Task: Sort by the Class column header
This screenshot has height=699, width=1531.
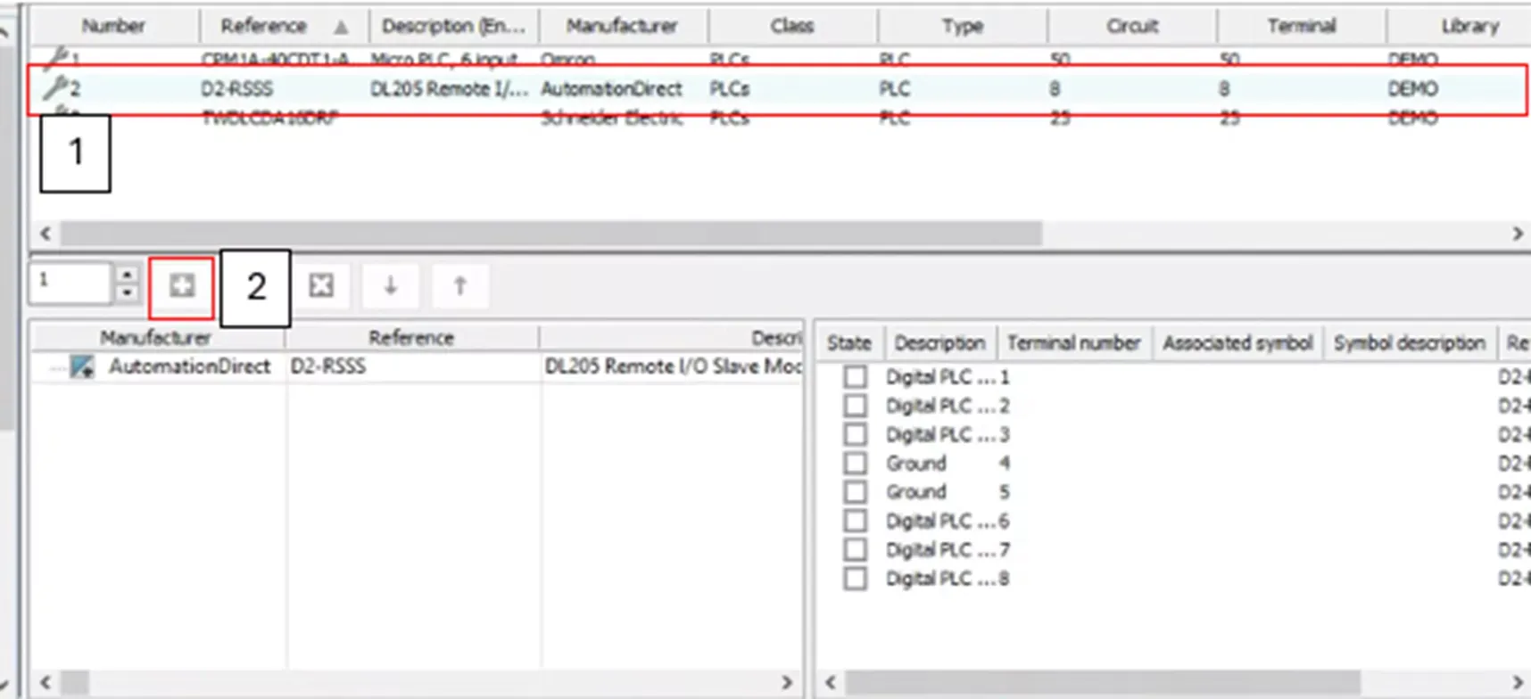Action: pyautogui.click(x=792, y=26)
